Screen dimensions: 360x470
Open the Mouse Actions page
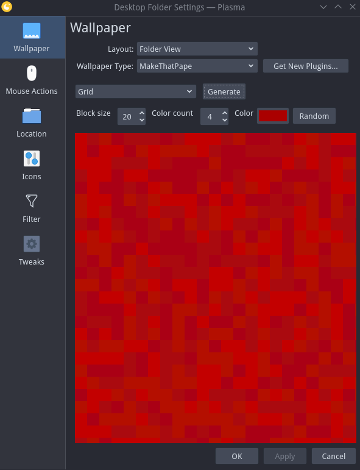(33, 80)
